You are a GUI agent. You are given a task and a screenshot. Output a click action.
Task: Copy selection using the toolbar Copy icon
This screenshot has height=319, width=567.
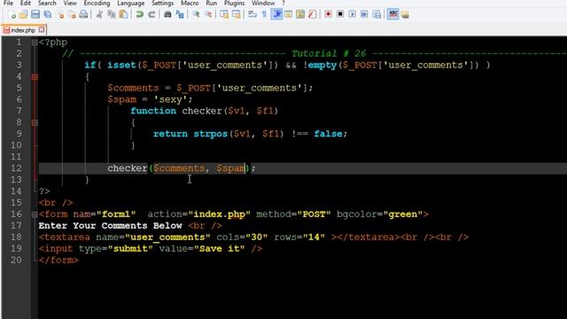coord(112,14)
